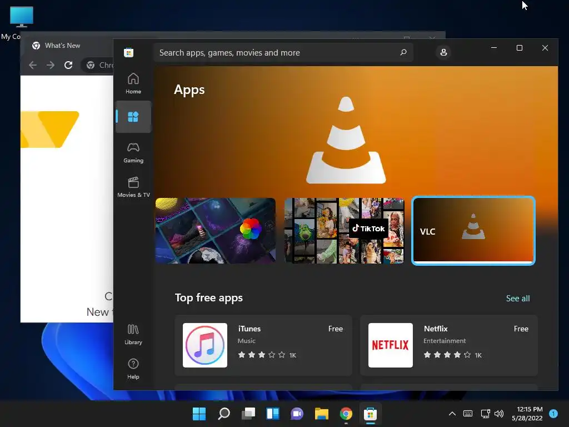Click the Top free apps heading

click(x=209, y=298)
